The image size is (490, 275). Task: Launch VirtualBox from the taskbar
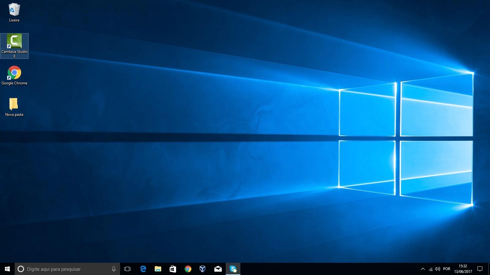click(203, 269)
